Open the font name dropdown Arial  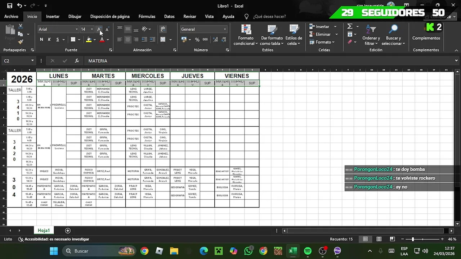tap(77, 29)
